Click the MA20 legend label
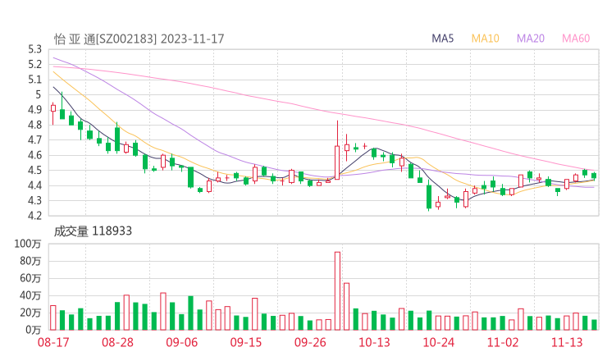Screen dimensions: 607x361 tap(531, 39)
